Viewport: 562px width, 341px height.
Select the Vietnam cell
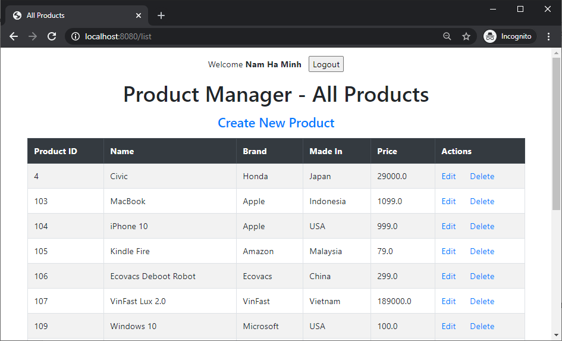[x=337, y=301]
